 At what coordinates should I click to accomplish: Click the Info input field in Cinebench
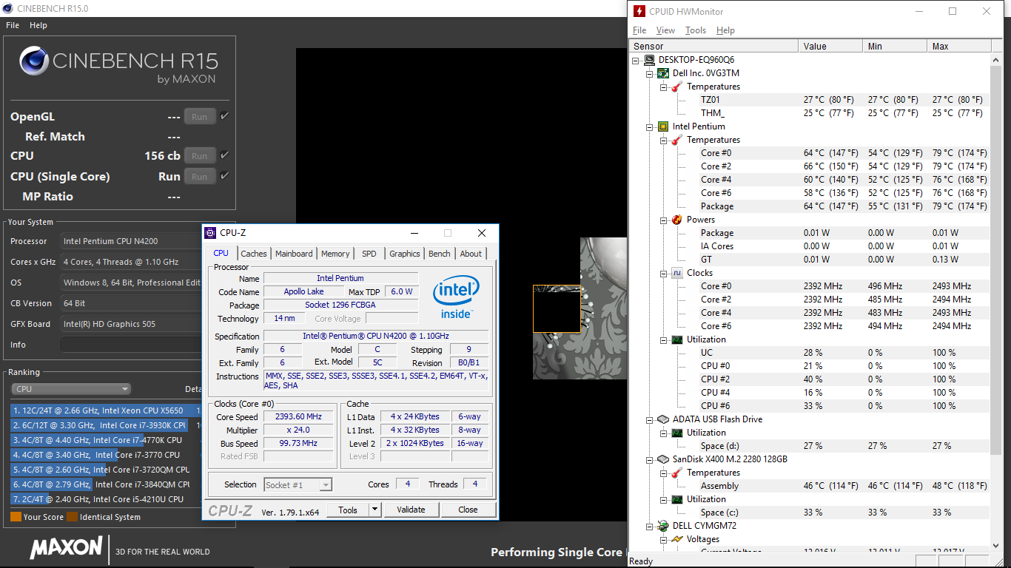point(130,345)
